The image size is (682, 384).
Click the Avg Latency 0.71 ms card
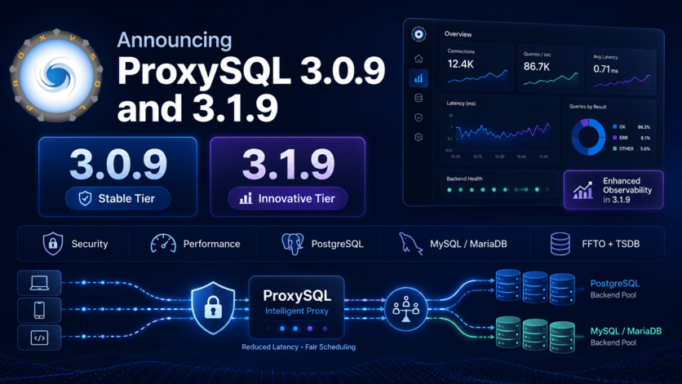[x=622, y=71]
